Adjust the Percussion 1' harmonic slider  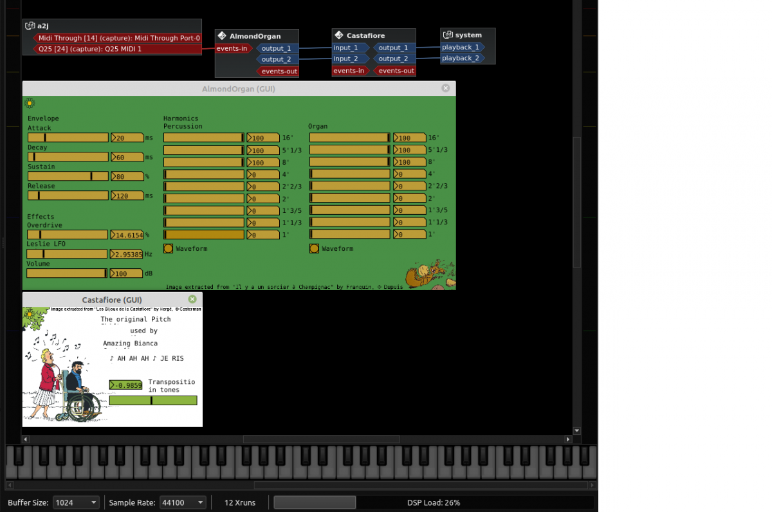click(x=204, y=235)
